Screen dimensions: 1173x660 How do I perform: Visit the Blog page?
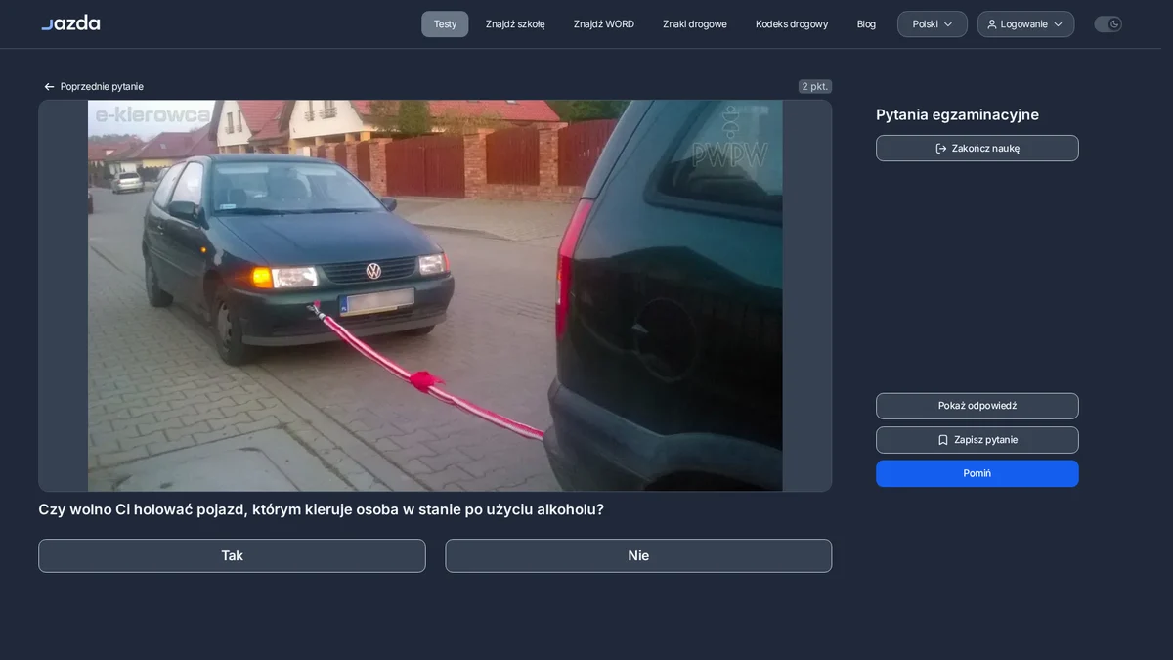[x=866, y=24]
